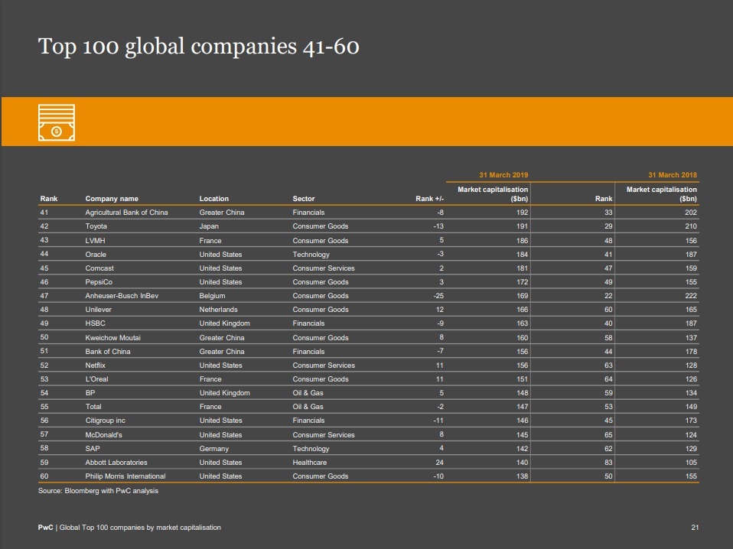This screenshot has width=733, height=549.
Task: Select the Kweichow Moutai company name
Action: click(x=112, y=337)
